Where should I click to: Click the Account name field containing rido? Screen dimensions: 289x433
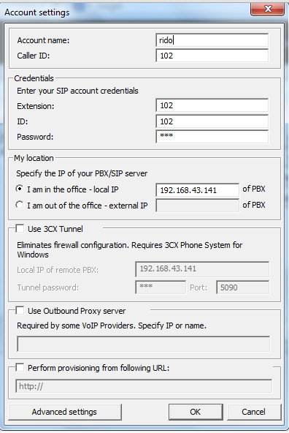click(212, 40)
